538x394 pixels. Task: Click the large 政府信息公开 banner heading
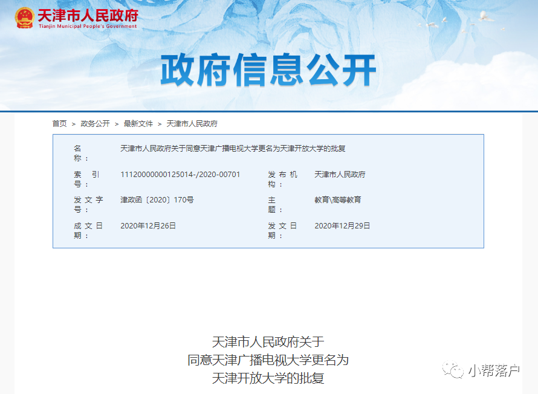coord(268,71)
